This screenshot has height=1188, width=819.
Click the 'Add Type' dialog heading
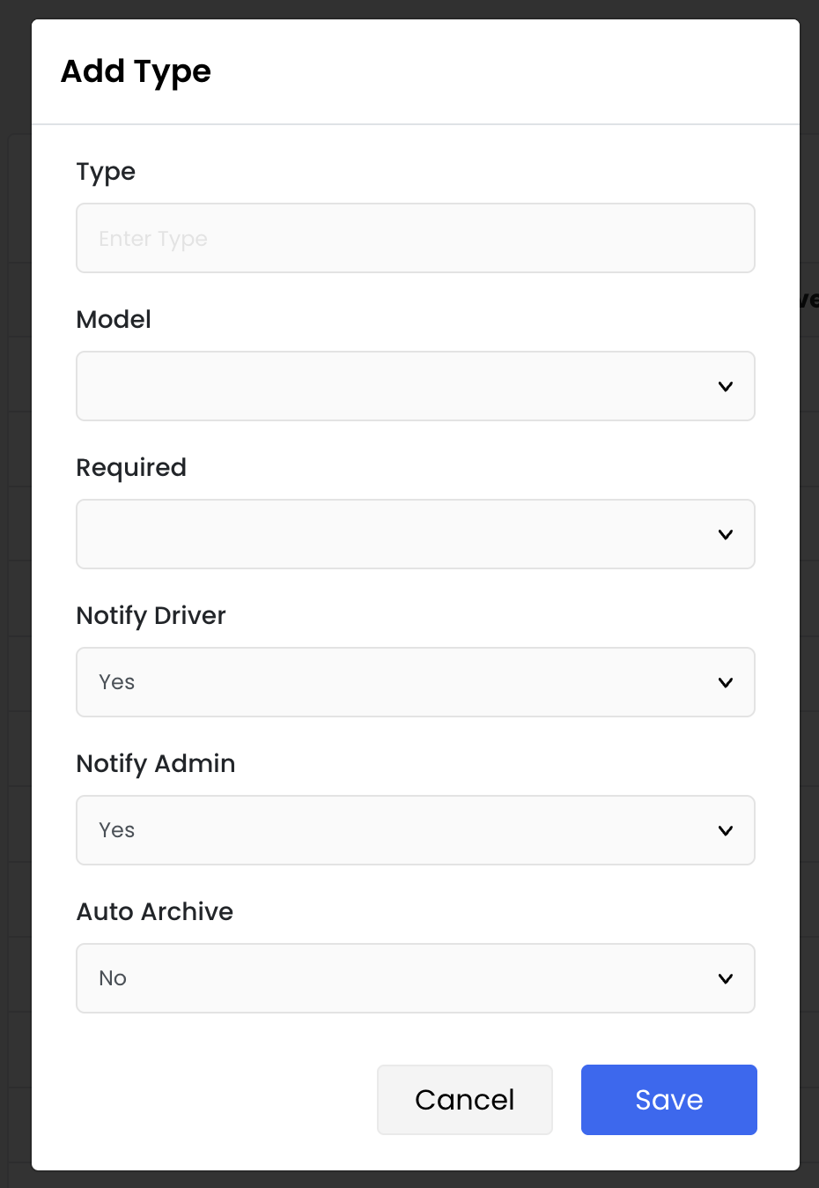click(x=136, y=71)
